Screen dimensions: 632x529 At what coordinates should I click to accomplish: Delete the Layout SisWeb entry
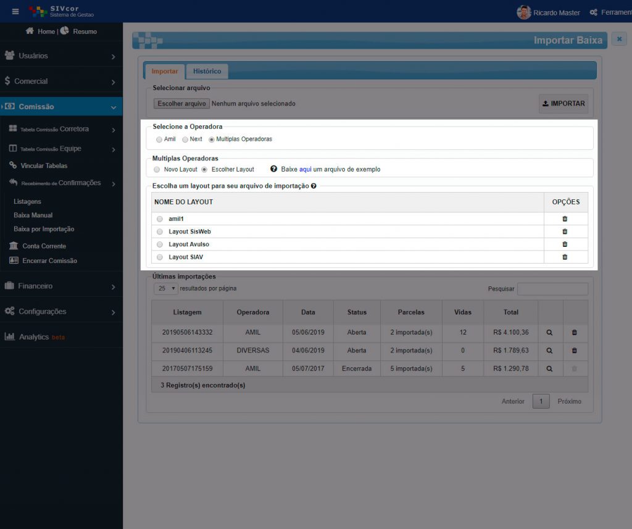point(565,231)
